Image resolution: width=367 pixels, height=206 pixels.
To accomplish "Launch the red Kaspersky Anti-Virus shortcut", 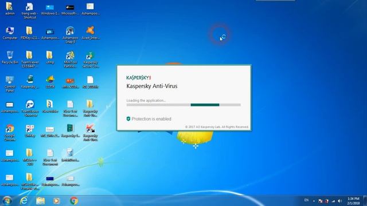I will (x=90, y=132).
